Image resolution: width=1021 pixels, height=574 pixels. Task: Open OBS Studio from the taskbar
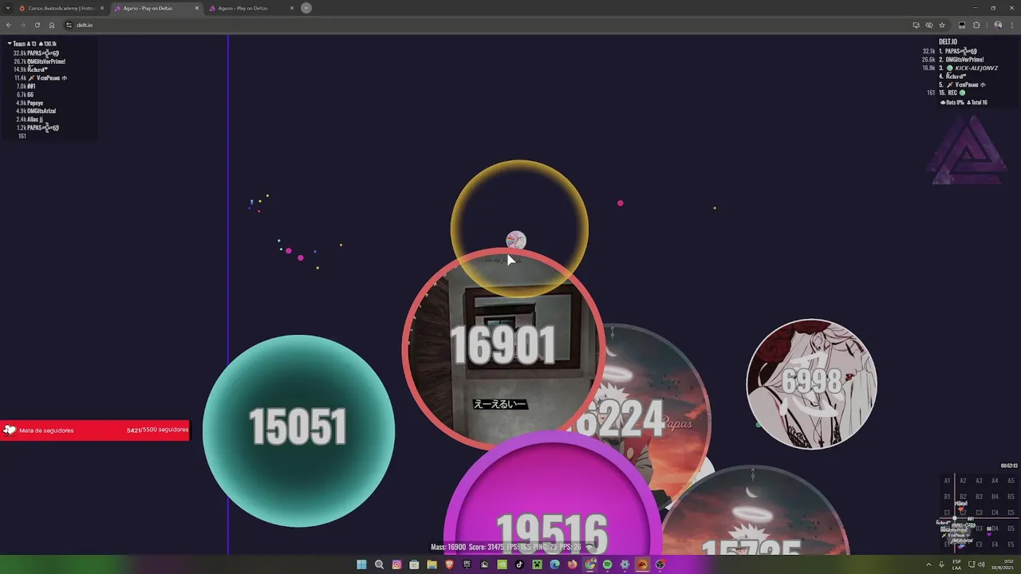[x=660, y=564]
